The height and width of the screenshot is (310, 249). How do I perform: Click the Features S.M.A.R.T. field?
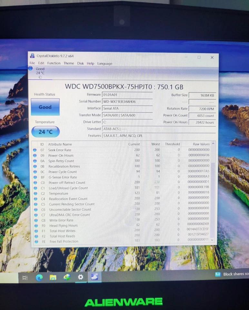tap(159, 136)
